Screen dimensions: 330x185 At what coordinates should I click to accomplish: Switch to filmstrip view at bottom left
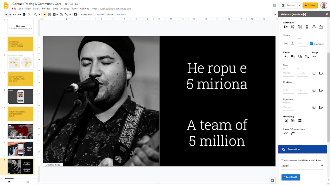(9, 182)
